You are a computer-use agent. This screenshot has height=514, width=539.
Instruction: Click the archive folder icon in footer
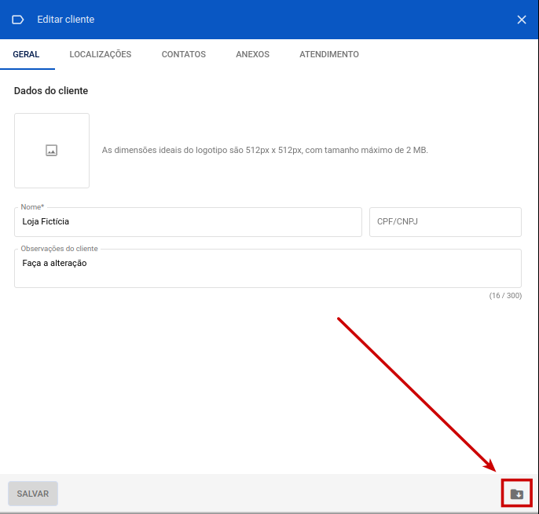(x=516, y=494)
